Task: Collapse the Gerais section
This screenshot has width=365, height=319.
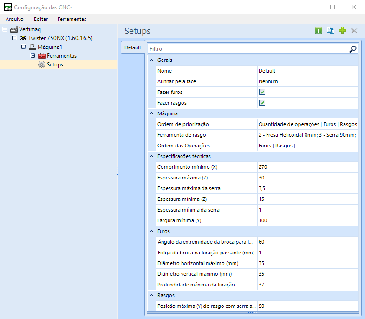Action: 152,60
